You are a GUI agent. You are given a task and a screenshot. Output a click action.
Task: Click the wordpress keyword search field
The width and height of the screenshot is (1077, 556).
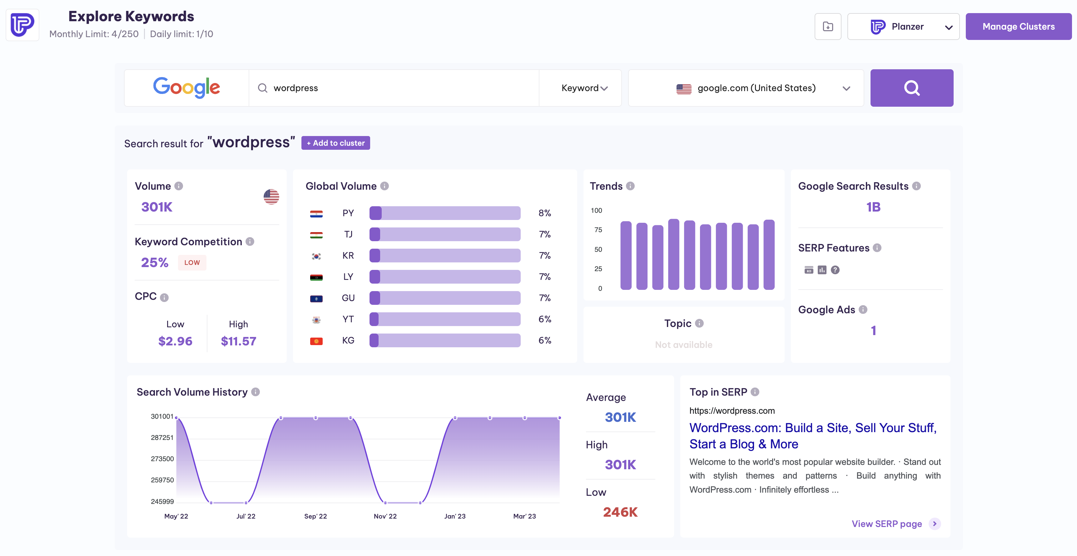(394, 88)
